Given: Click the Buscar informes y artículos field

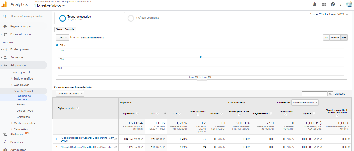Looking at the screenshot, I should pos(27,17).
